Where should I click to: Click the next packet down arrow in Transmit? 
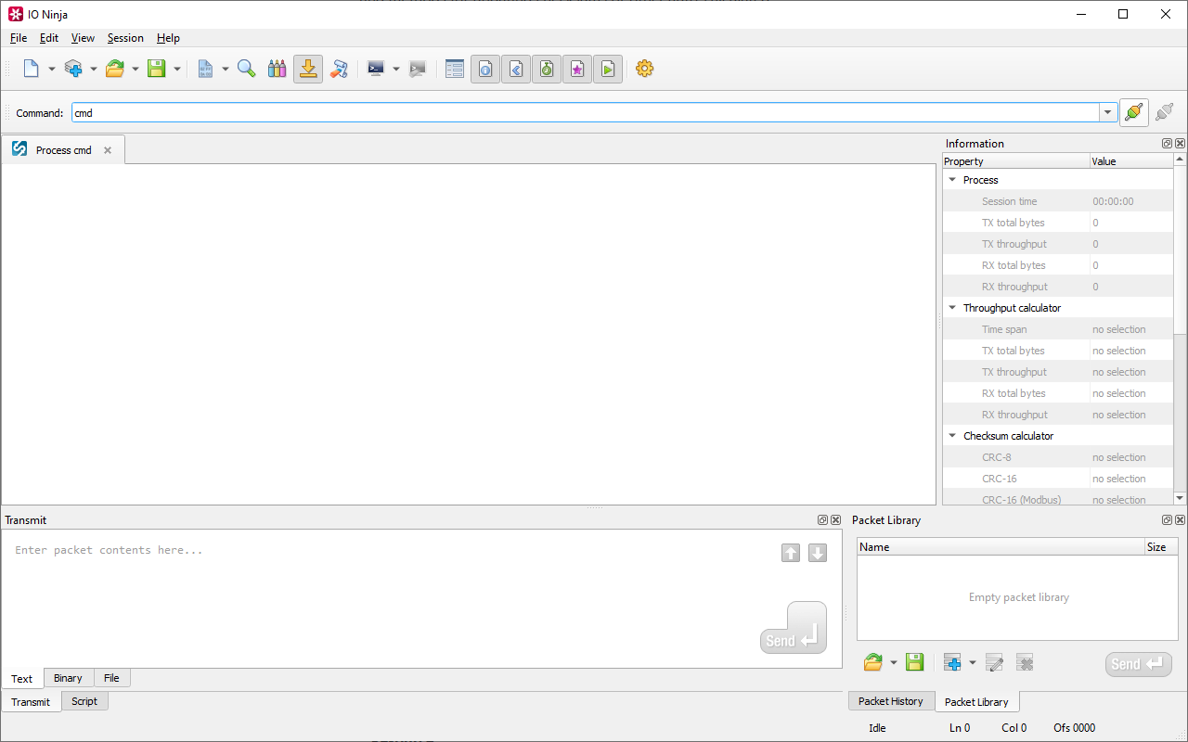818,553
